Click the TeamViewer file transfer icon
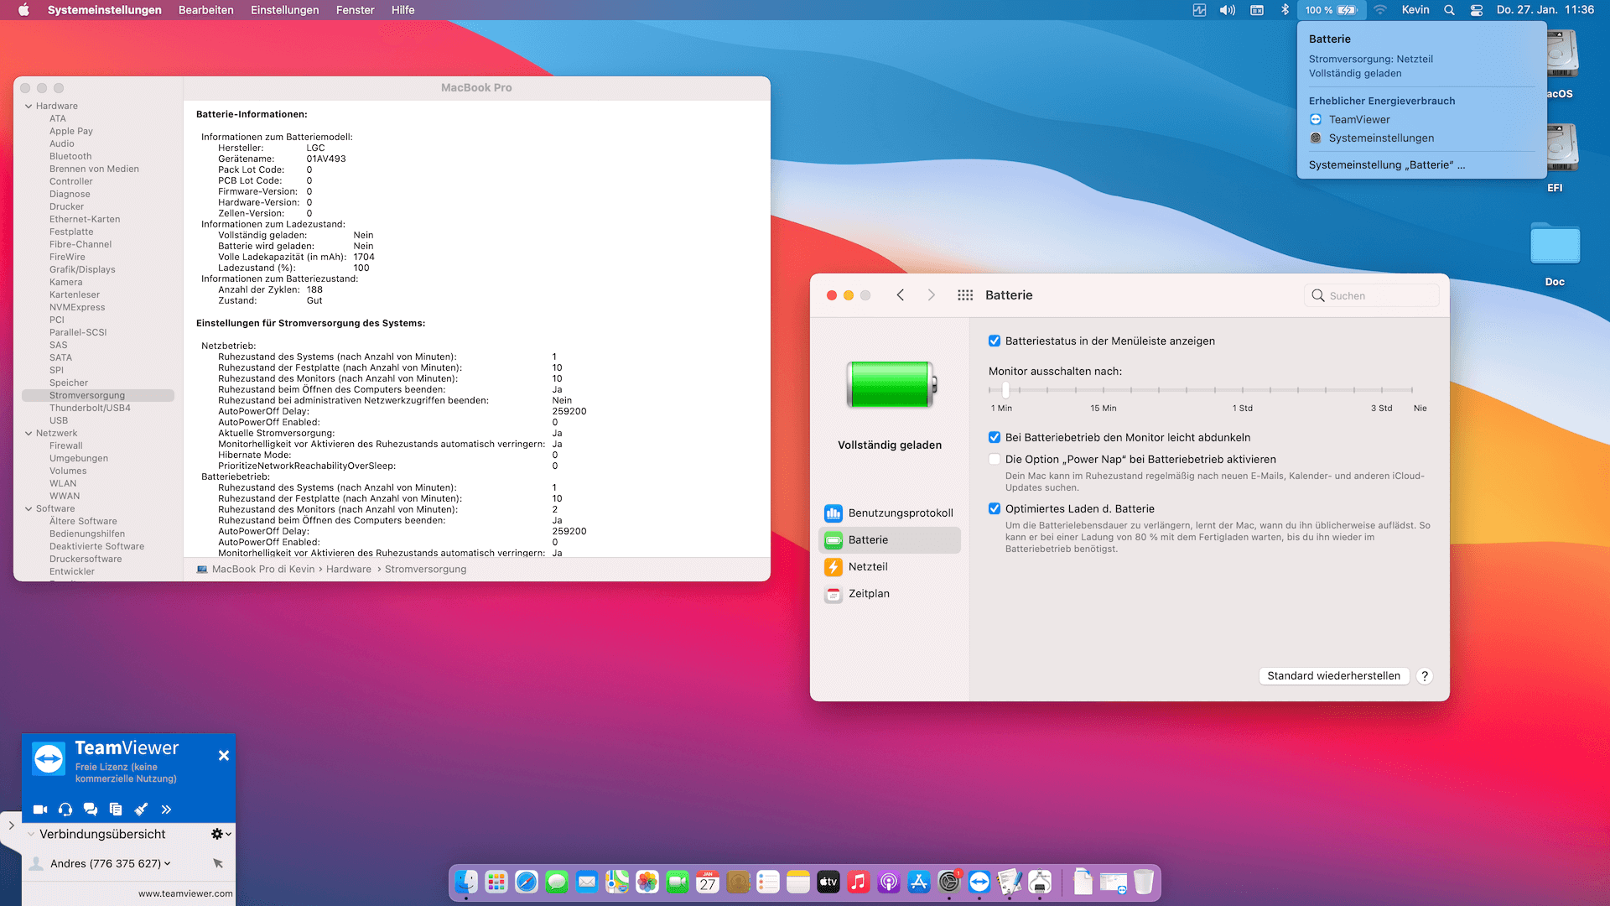This screenshot has height=906, width=1610. tap(116, 810)
